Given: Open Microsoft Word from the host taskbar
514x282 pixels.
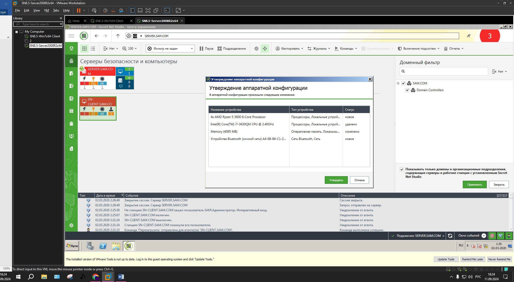Looking at the screenshot, I should click(x=121, y=277).
